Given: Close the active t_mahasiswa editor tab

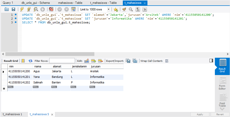Looking at the screenshot, I should pyautogui.click(x=145, y=3).
